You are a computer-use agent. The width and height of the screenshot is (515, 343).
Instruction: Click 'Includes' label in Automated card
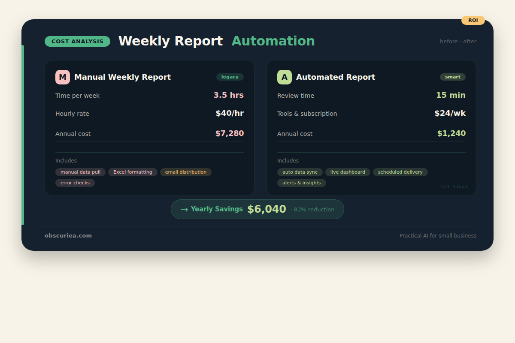288,161
